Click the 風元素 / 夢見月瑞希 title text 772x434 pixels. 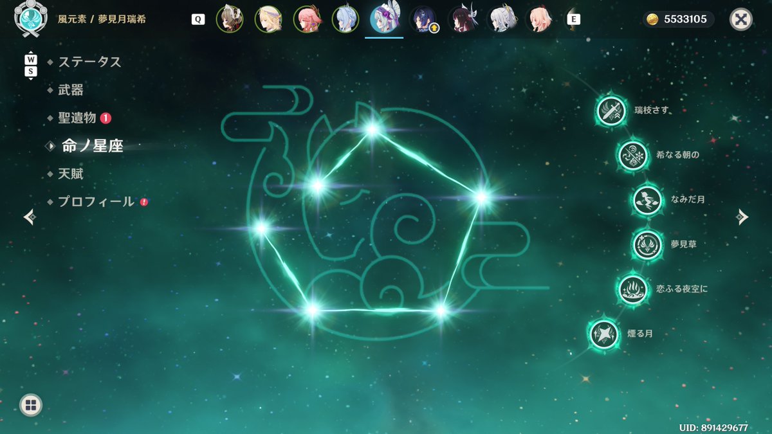(102, 19)
